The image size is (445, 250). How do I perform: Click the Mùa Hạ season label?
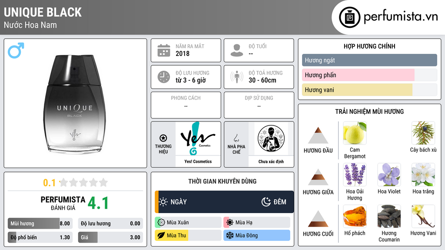(244, 223)
